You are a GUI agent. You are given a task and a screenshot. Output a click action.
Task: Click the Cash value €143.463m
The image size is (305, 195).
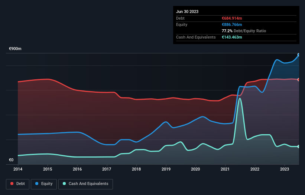pos(232,37)
